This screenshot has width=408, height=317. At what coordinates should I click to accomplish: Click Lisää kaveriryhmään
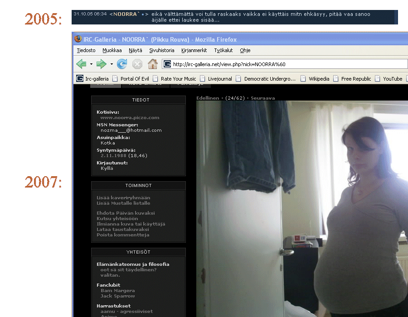(x=123, y=197)
